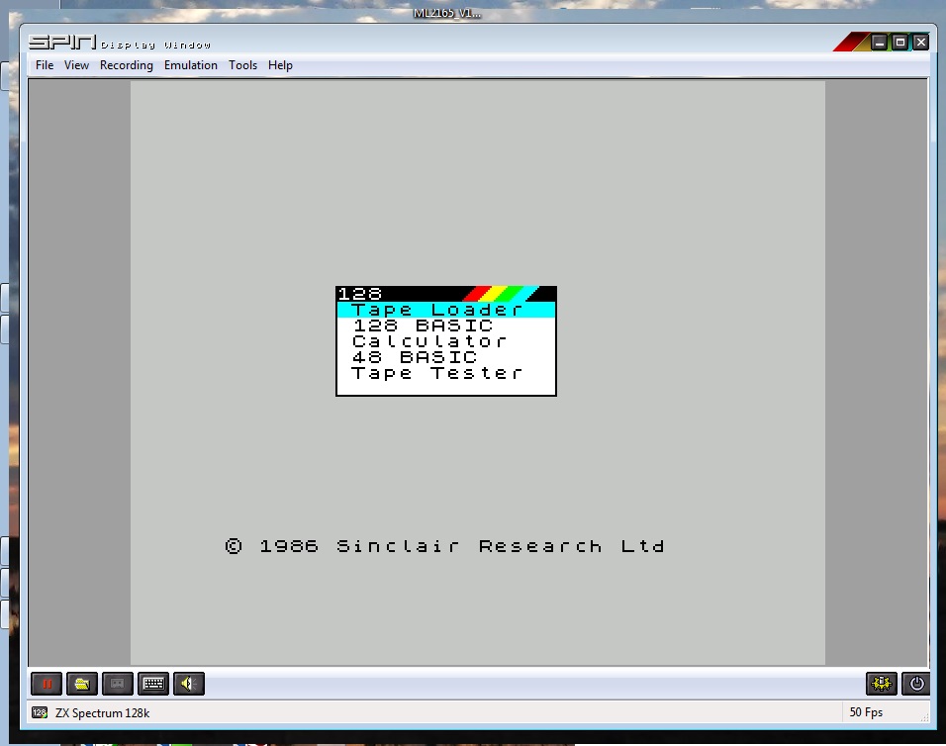
Task: Click the tape/screen icon in the bottom toolbar
Action: pyautogui.click(x=118, y=684)
